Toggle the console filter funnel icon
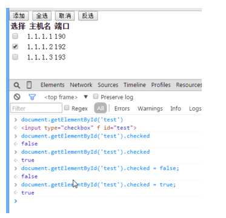This screenshot has width=226, height=218. pyautogui.click(x=32, y=97)
